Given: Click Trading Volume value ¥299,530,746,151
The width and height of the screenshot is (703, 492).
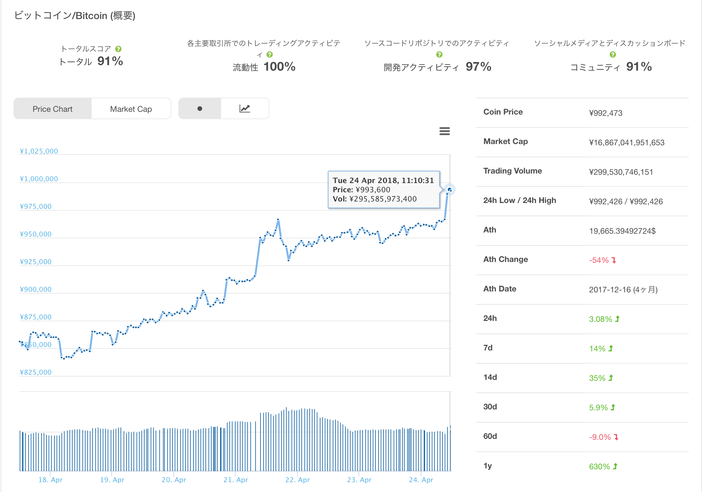Looking at the screenshot, I should 621,172.
